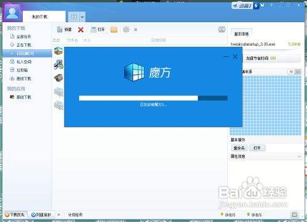Click the 大小 column header
The width and height of the screenshot is (307, 222).
(x=87, y=40)
